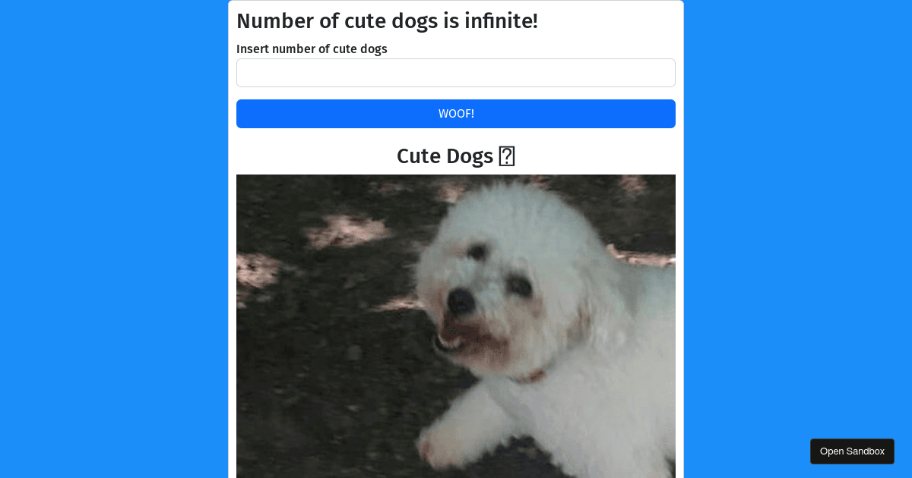
Task: Submit with the WOOF! button
Action: [456, 114]
